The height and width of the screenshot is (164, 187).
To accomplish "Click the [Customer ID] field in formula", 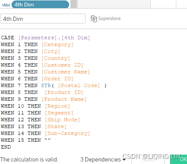I will pyautogui.click(x=62, y=65).
